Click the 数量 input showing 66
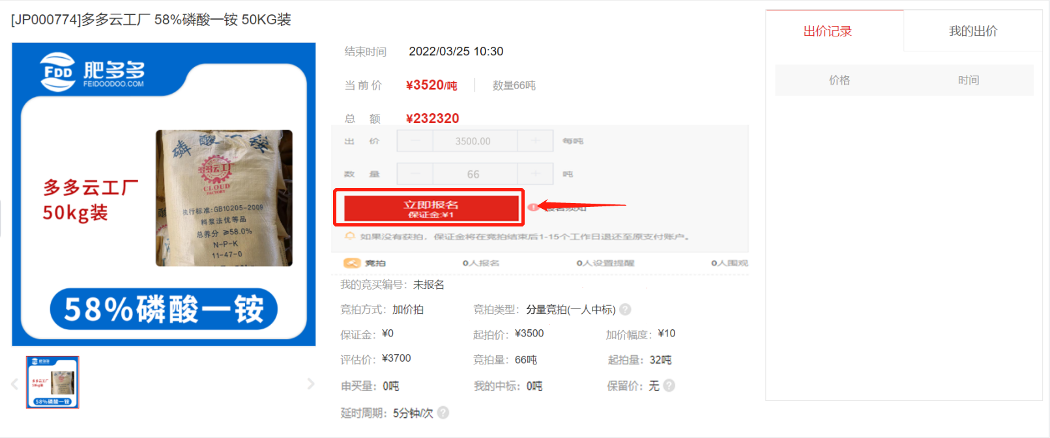Screen dimensions: 1050x438 click(x=474, y=174)
